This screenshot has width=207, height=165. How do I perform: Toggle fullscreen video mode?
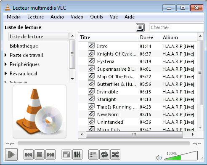(66, 154)
